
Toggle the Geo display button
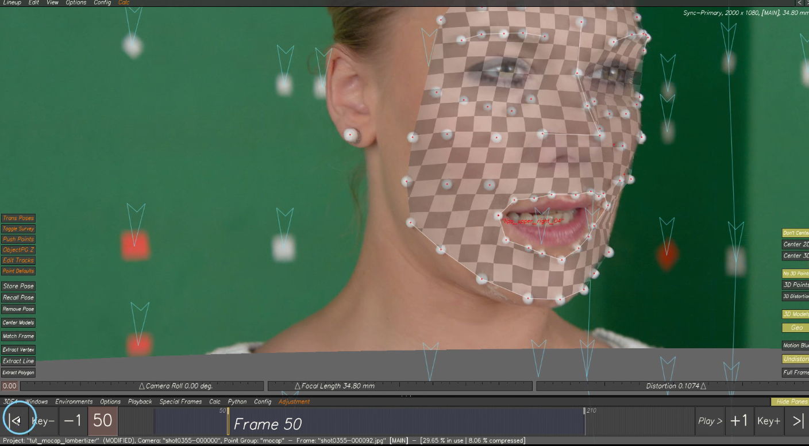pos(796,328)
